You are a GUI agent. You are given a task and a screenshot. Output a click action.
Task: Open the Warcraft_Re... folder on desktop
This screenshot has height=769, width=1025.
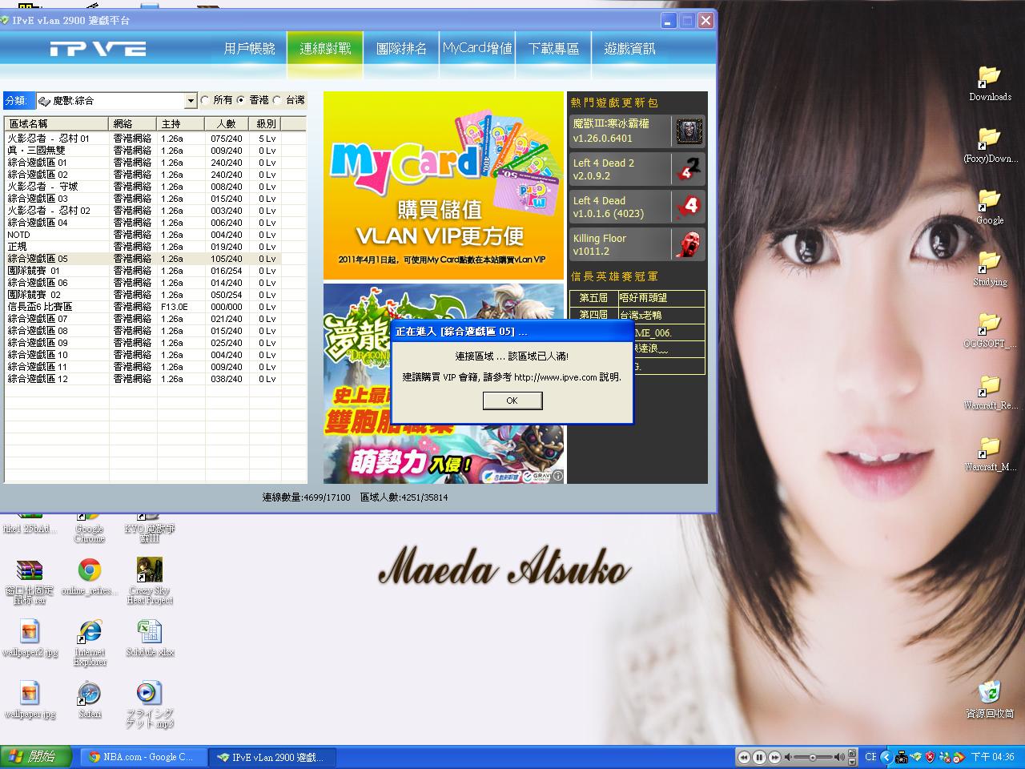click(990, 392)
